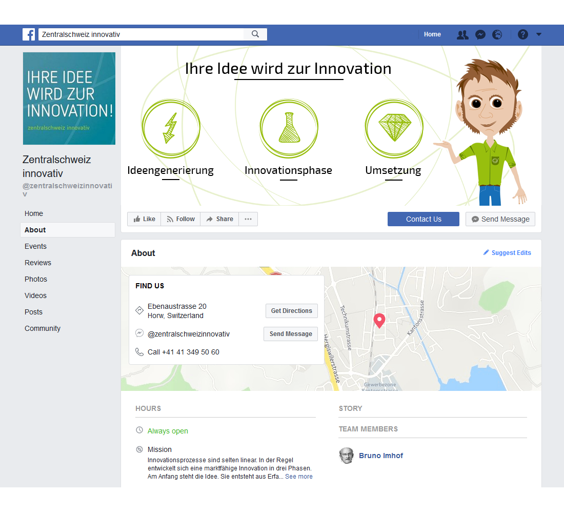Click the page title Zentralschweiz innovativ
The image size is (564, 513).
(57, 166)
